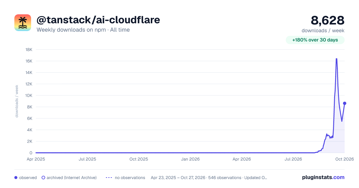This screenshot has height=188, width=359.
Task: Click the '+180% over 30 days' badge
Action: pos(315,40)
